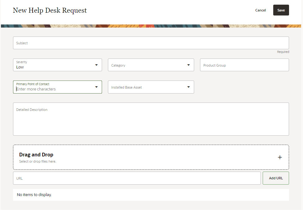The width and height of the screenshot is (303, 210).
Task: Click the 'Select or drop files here.' text
Action: point(38,161)
